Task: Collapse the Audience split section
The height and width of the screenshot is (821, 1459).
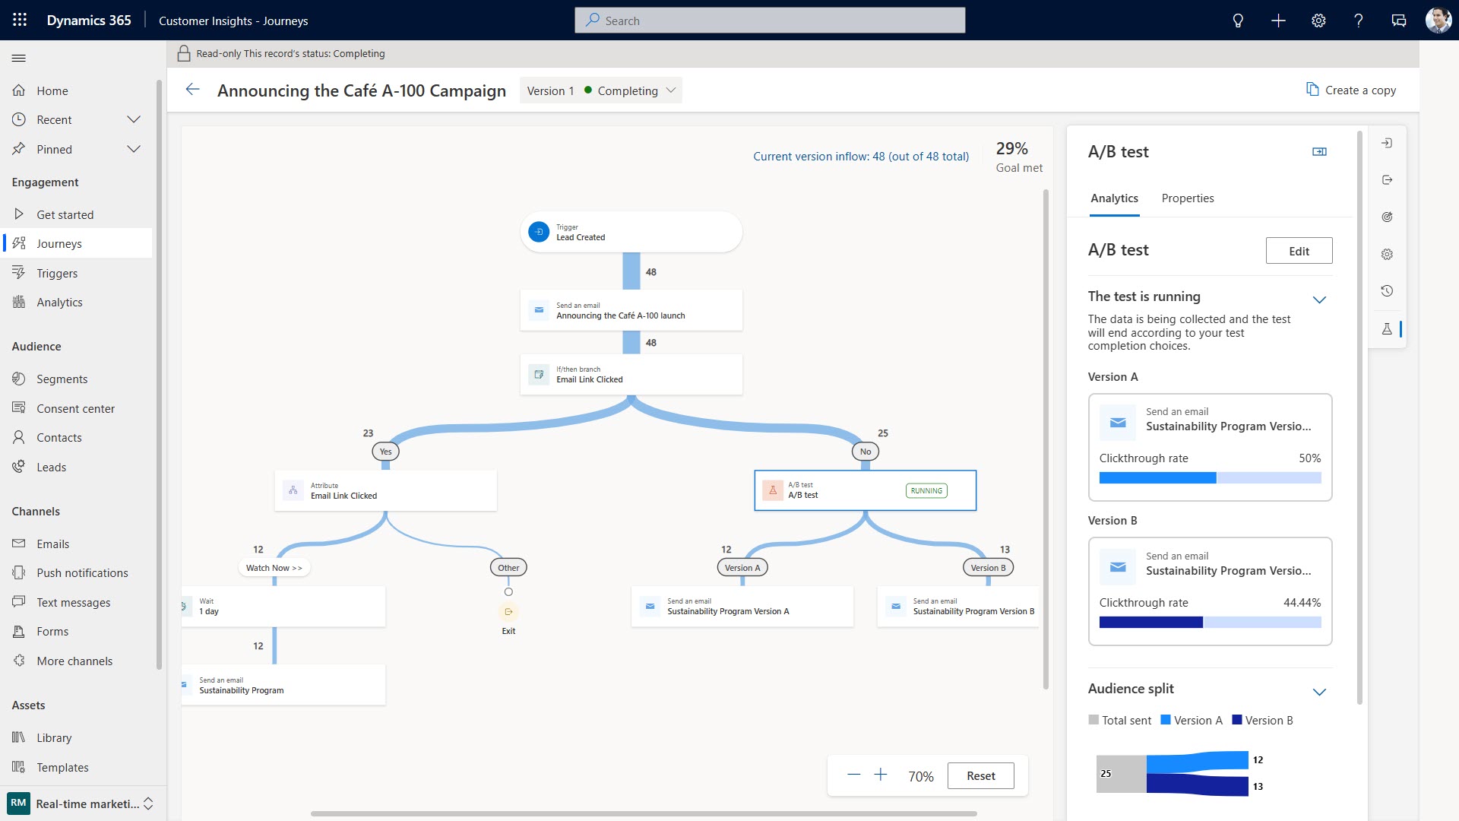Action: coord(1321,692)
